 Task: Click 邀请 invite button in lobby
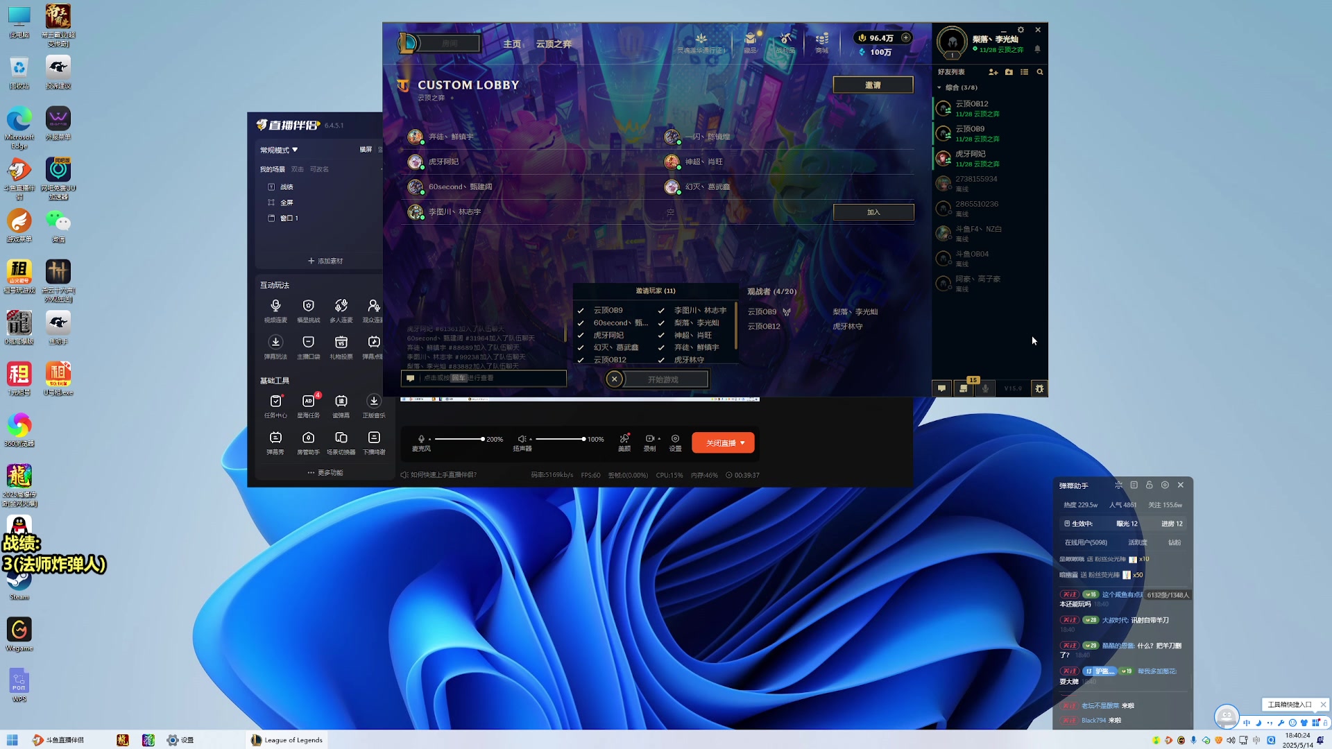tap(873, 85)
